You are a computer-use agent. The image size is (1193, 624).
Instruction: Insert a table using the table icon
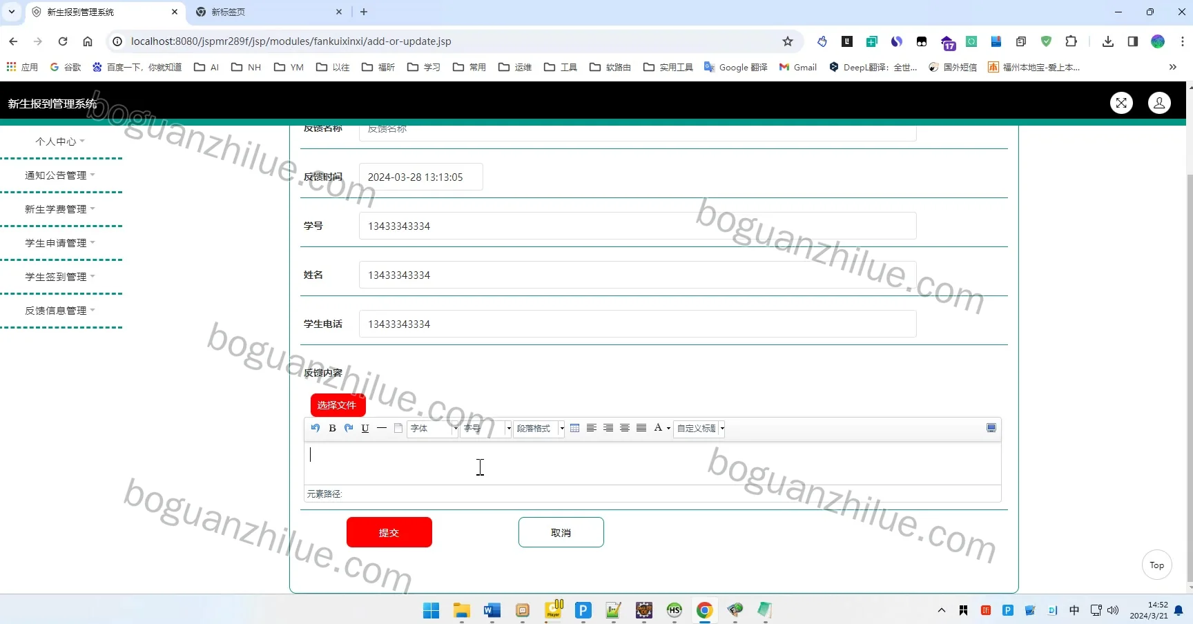[x=575, y=428]
